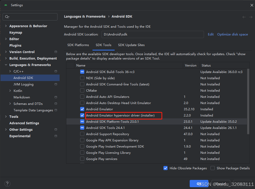
Task: Open Advanced Settings page
Action: coord(24,123)
